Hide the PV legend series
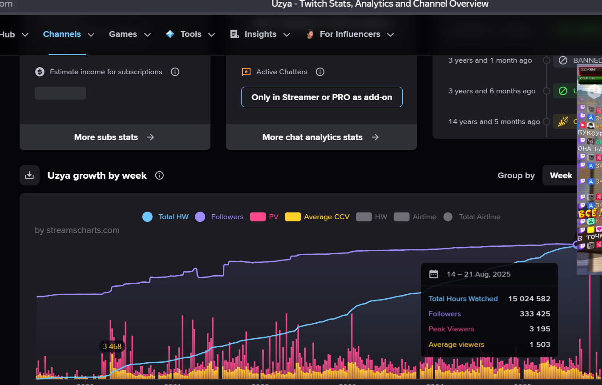 [264, 217]
